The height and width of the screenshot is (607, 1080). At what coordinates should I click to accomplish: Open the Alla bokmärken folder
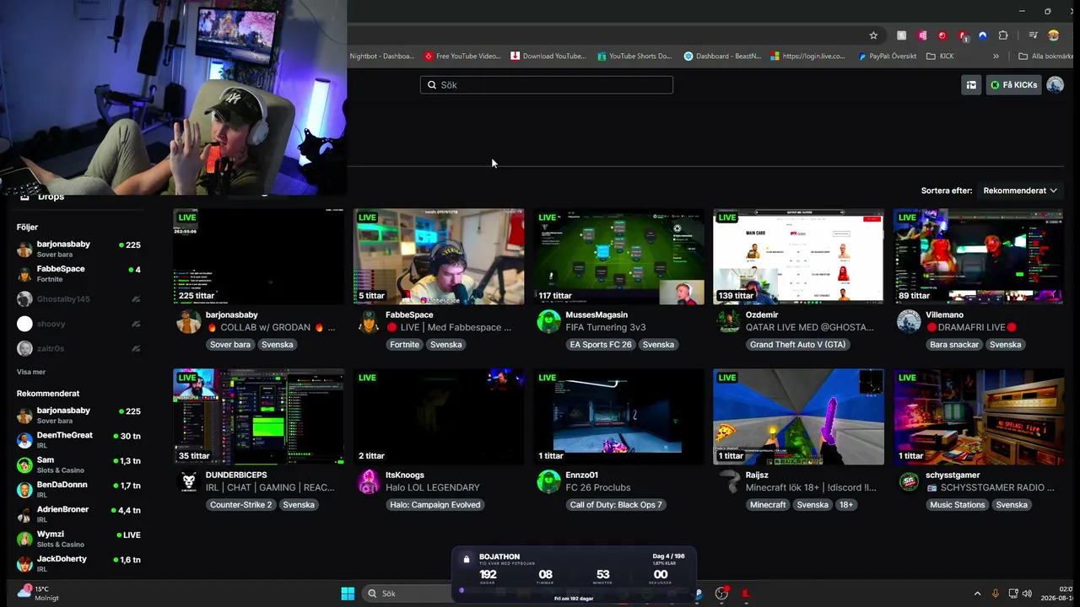(1046, 56)
